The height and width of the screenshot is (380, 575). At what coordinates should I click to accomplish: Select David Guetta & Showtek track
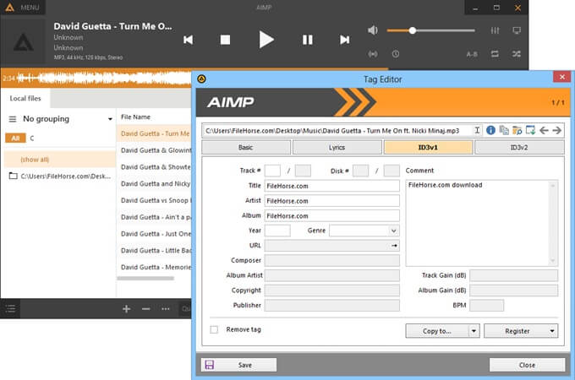tap(155, 167)
